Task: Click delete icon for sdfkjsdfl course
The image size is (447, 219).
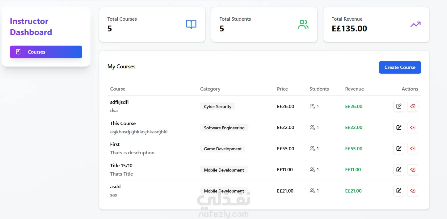Action: [412, 106]
